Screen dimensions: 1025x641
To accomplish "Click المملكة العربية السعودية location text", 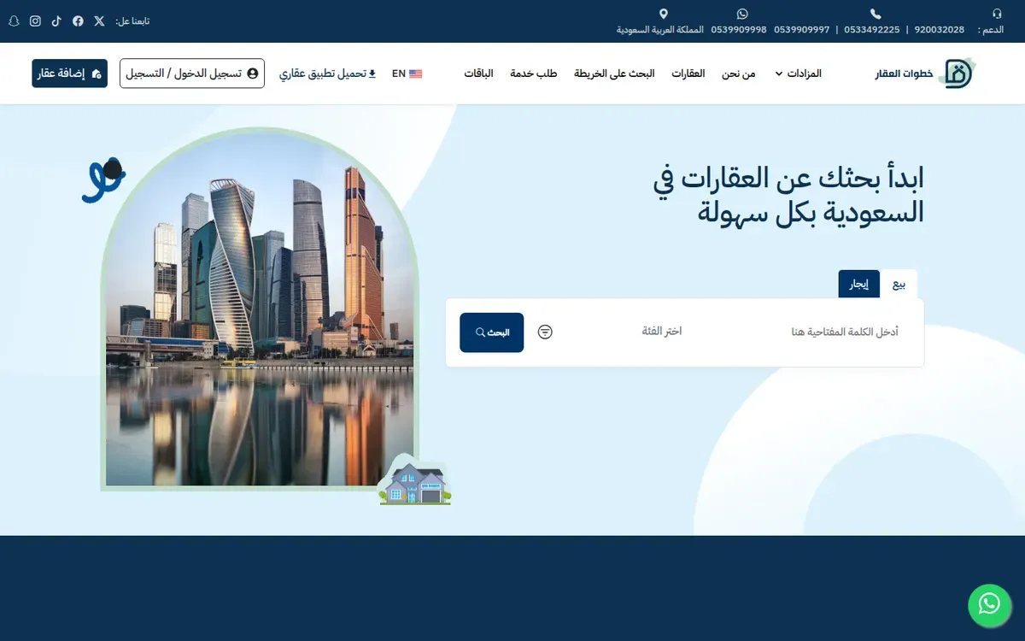I will pyautogui.click(x=660, y=30).
